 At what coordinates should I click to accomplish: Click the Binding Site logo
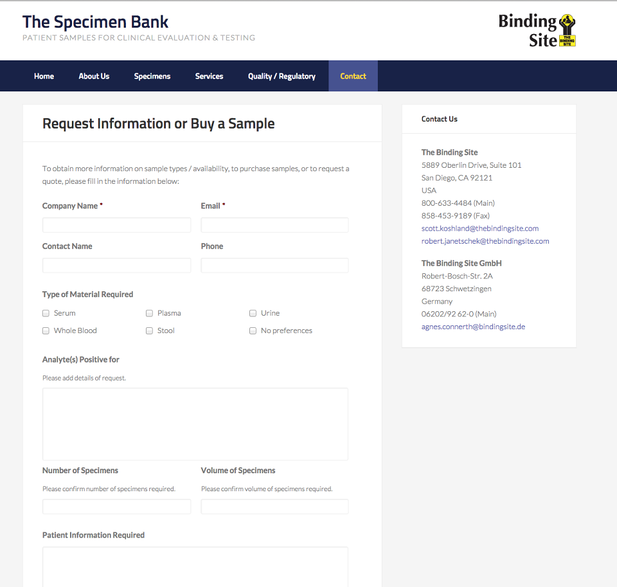(537, 31)
